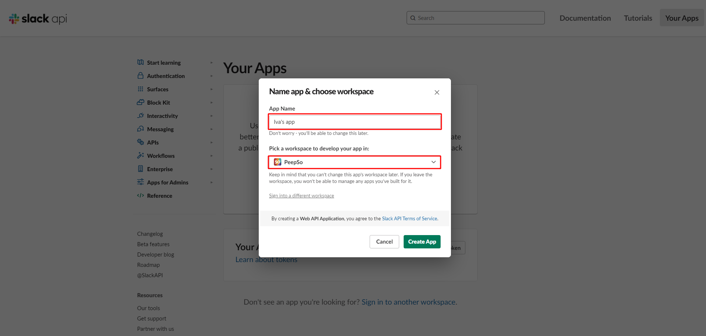This screenshot has height=336, width=706.
Task: Click the Cancel button
Action: click(x=384, y=242)
